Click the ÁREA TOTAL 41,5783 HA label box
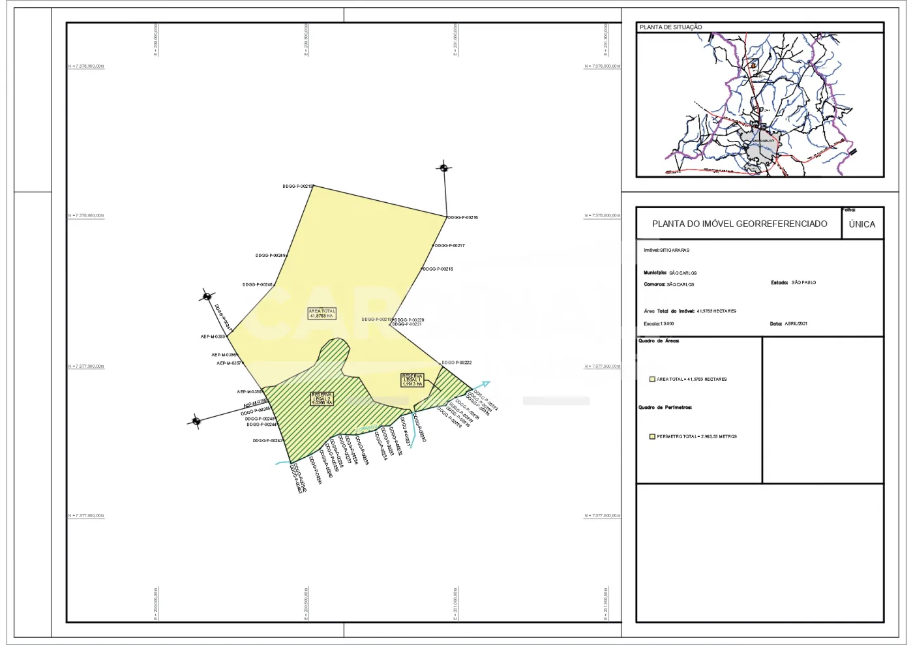913x645 pixels. [322, 314]
